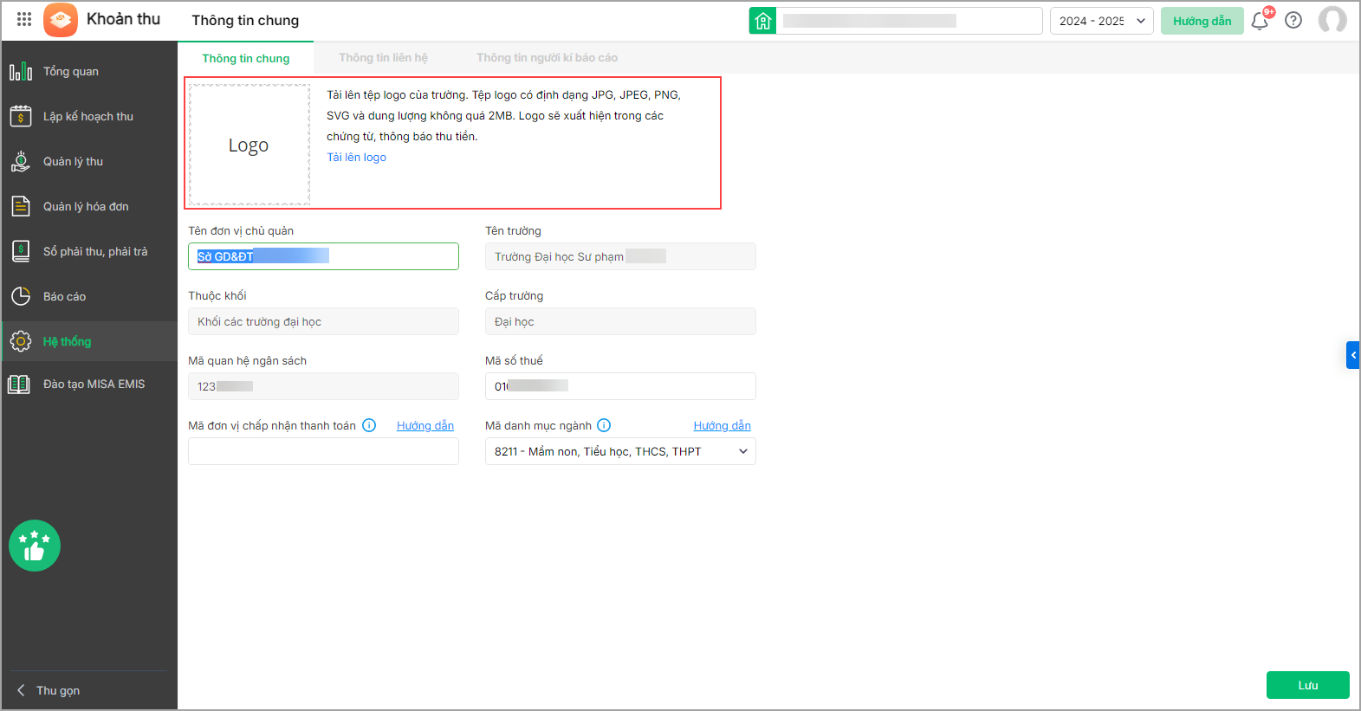Click the Hướng dẫn green button

pyautogui.click(x=1202, y=21)
